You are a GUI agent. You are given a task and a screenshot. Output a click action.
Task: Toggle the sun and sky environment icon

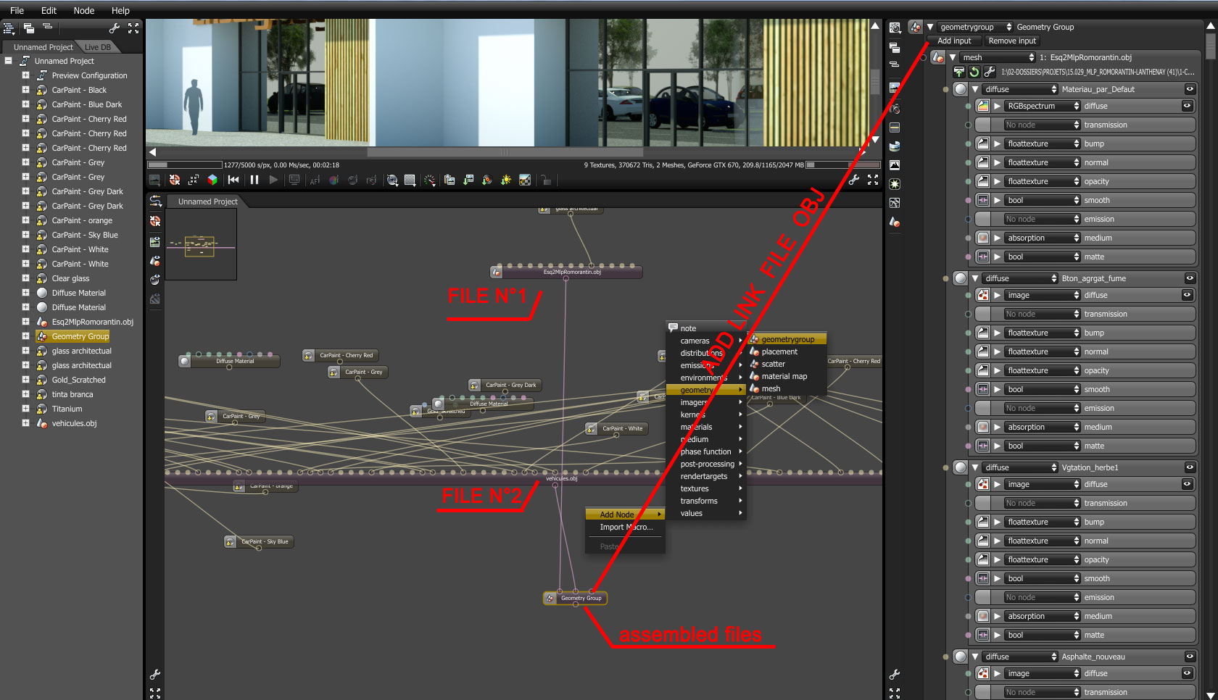tap(506, 180)
